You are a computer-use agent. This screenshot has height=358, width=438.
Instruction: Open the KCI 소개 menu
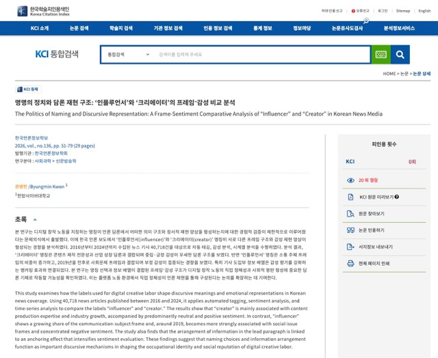tap(40, 28)
